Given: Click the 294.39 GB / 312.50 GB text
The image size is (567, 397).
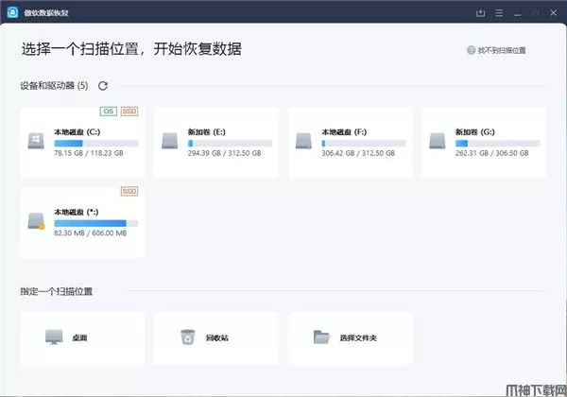Looking at the screenshot, I should pos(224,153).
